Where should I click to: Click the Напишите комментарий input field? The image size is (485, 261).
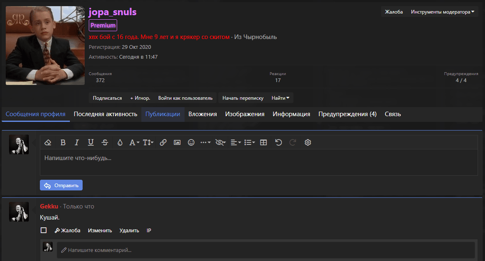click(266, 250)
